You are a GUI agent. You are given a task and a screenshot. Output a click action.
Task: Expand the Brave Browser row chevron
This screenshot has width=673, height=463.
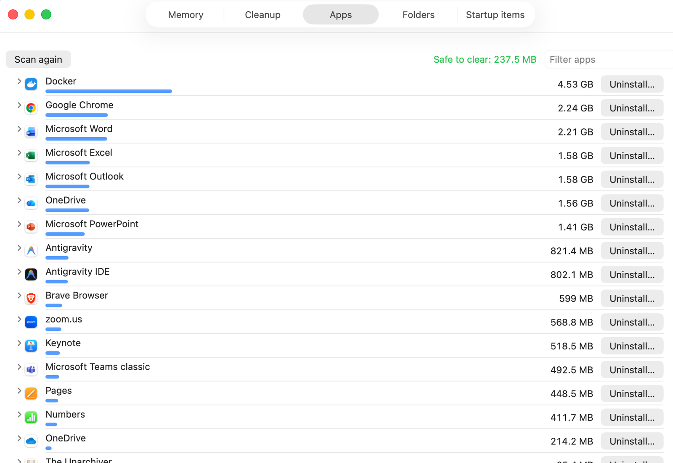[x=19, y=295]
